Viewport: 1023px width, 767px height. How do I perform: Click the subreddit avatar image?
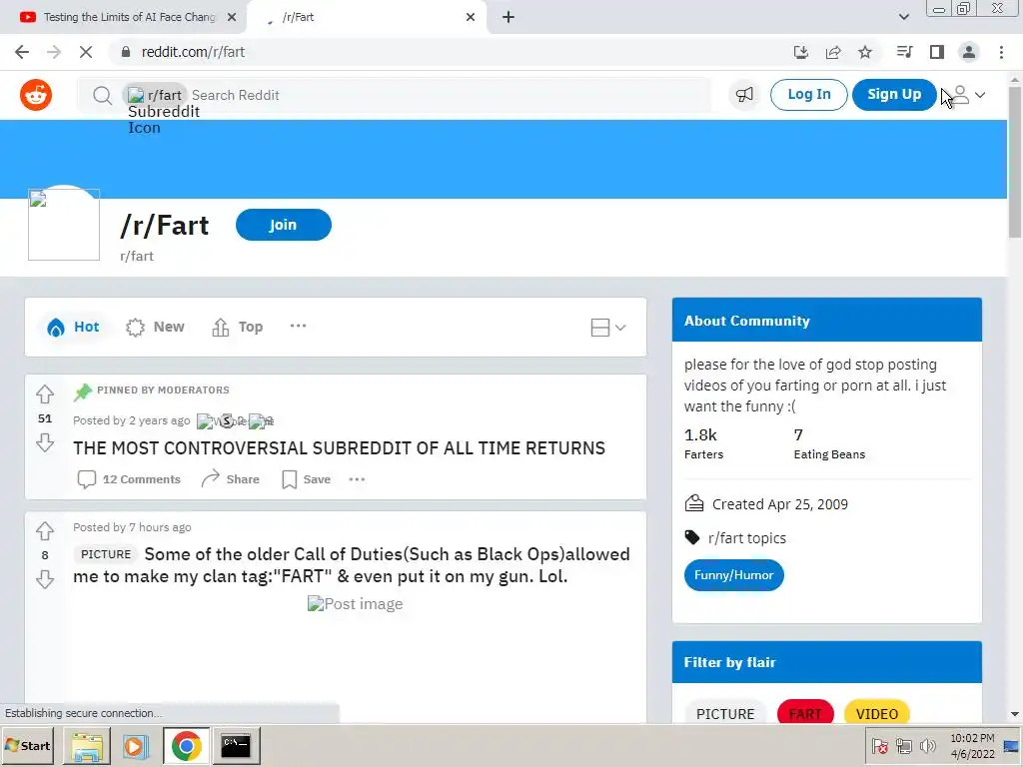[64, 225]
